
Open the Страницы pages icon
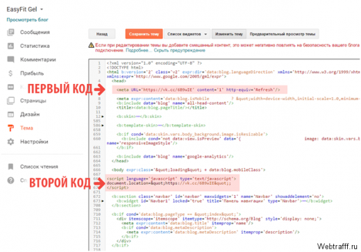pyautogui.click(x=10, y=101)
